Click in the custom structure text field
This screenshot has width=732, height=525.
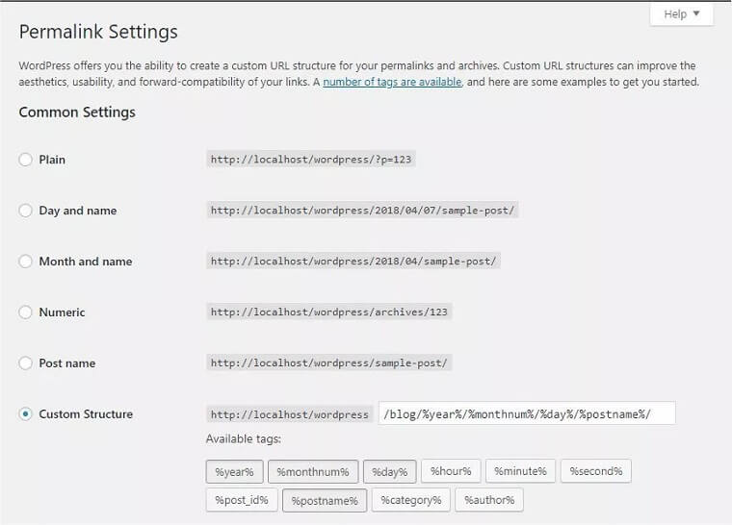point(527,414)
